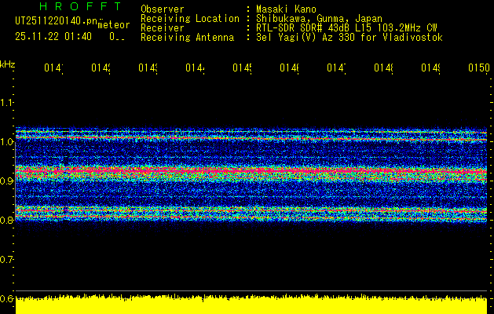Click the 0.8 frequency axis label

[7, 221]
